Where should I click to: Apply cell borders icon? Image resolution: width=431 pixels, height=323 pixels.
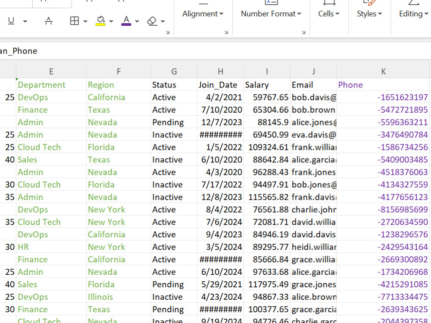[75, 21]
